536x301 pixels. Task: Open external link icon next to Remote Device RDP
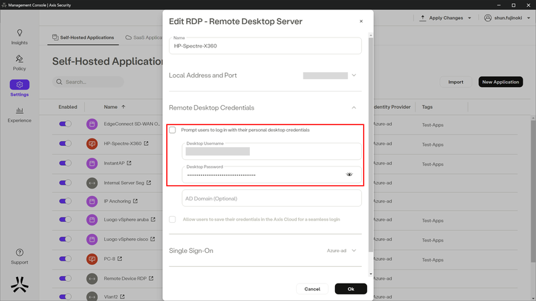click(151, 278)
